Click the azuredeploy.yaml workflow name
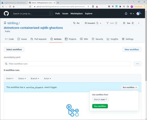The width and height of the screenshot is (147, 120). pyautogui.click(x=12, y=57)
